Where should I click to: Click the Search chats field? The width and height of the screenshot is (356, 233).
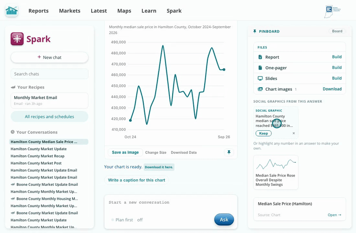pyautogui.click(x=49, y=74)
